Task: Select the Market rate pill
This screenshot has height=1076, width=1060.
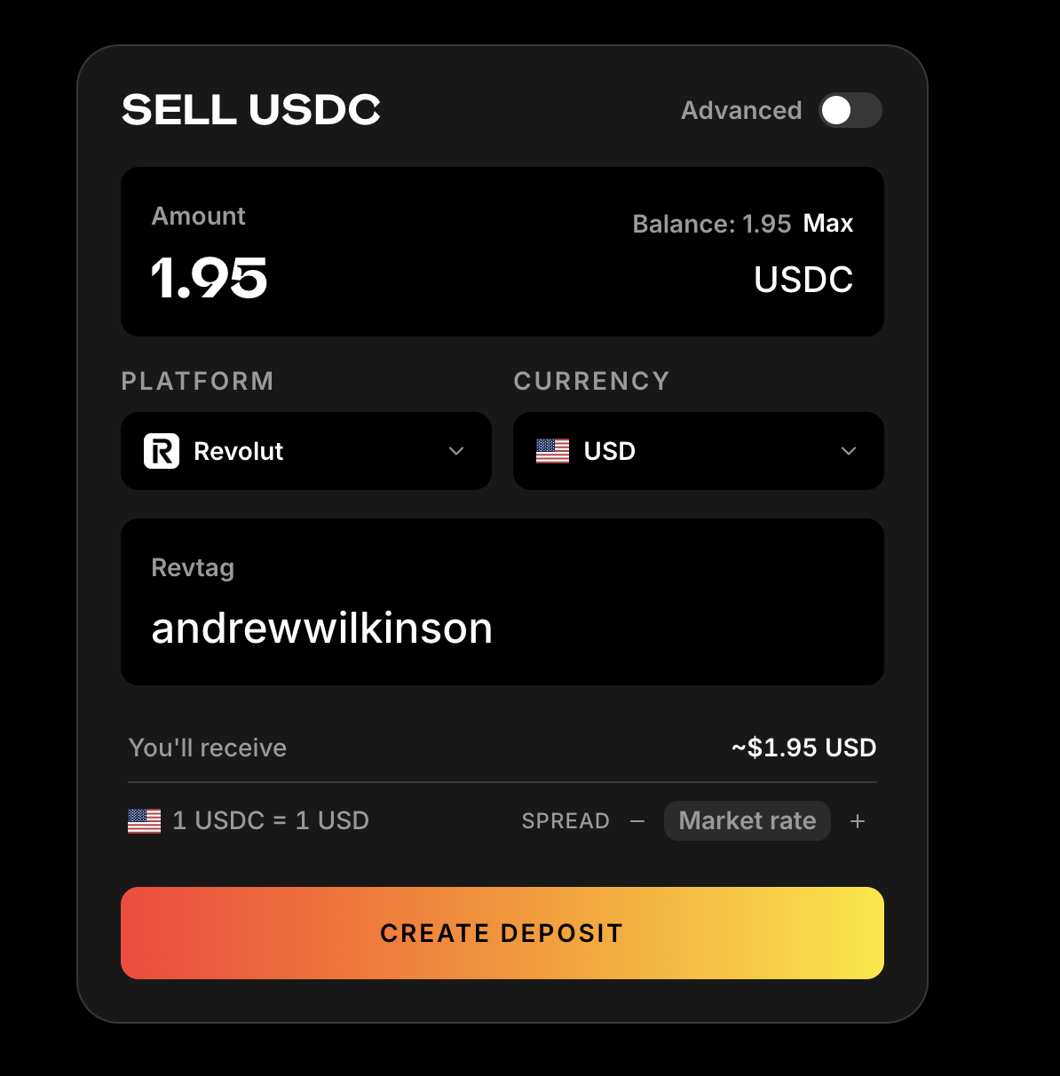Action: (748, 820)
